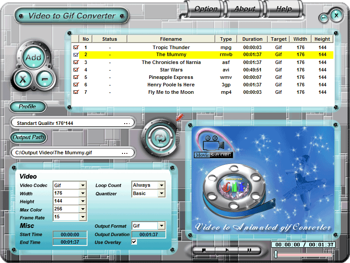Open the Max Color dropdown
350x263 pixels.
click(83, 209)
